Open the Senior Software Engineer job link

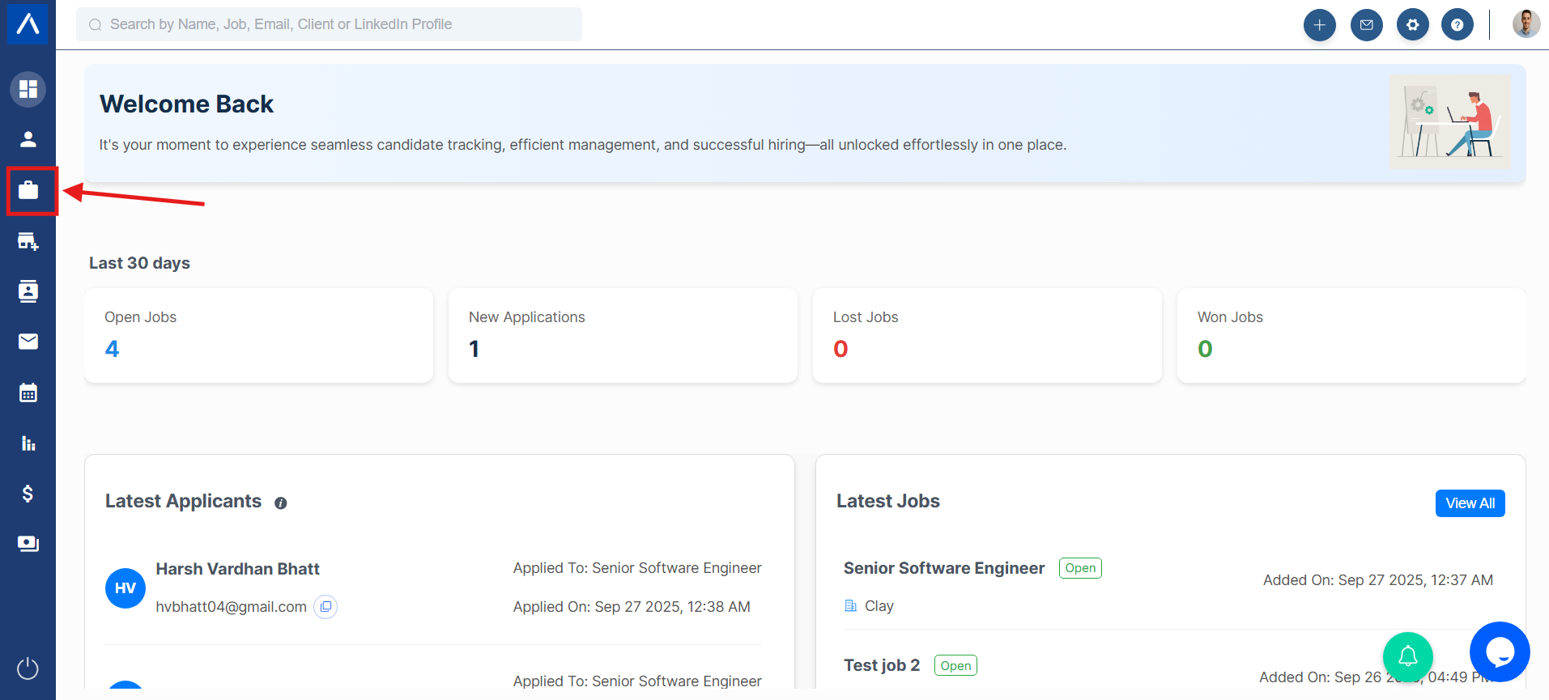(943, 568)
